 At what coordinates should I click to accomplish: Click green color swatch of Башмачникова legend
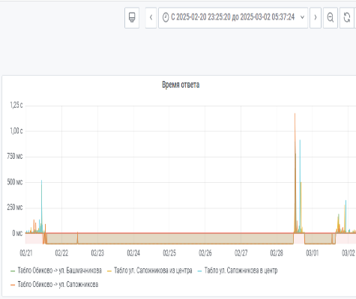point(13,271)
